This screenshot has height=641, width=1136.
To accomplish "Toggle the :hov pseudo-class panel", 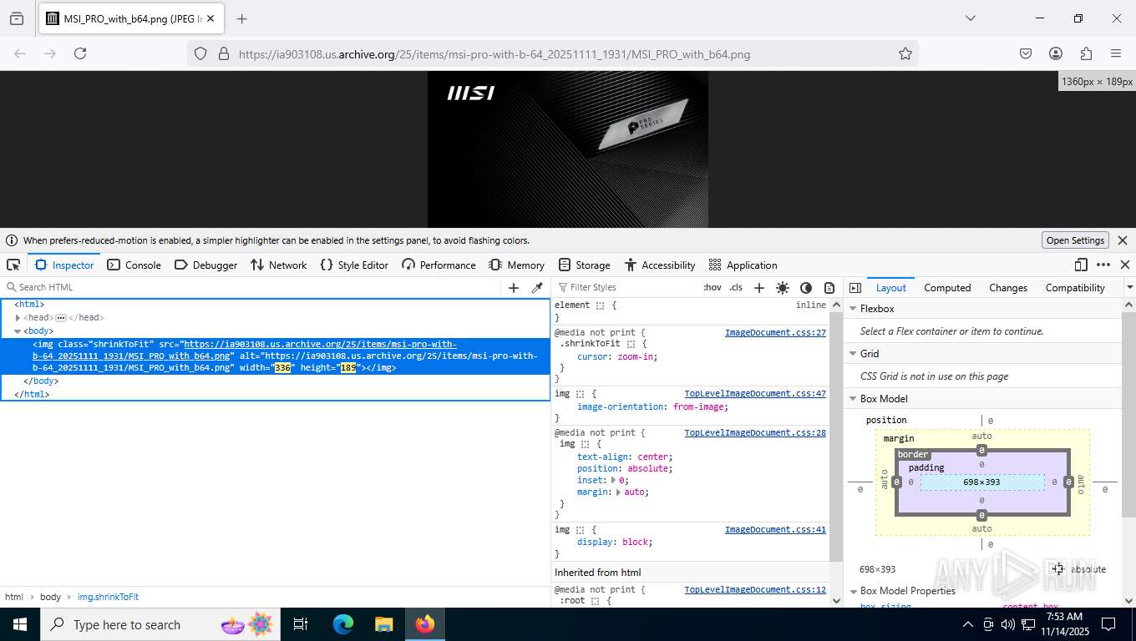I will pos(713,287).
